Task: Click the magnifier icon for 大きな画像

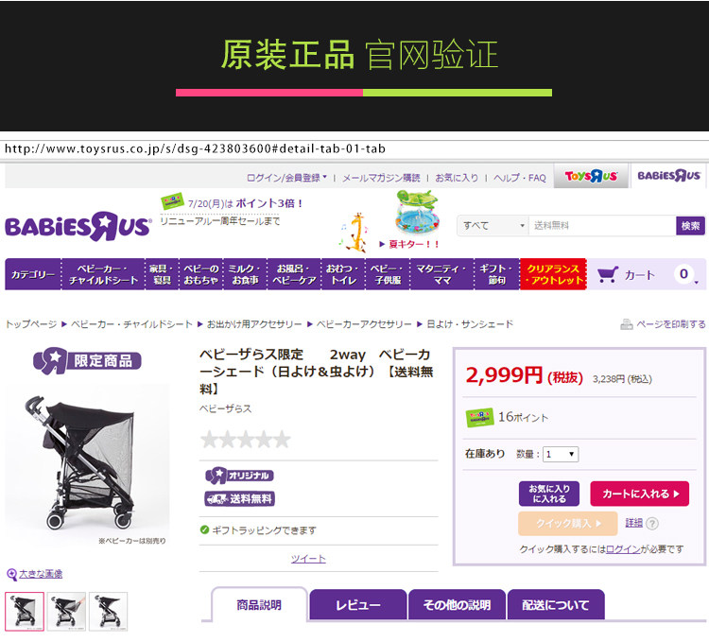Action: click(x=11, y=575)
